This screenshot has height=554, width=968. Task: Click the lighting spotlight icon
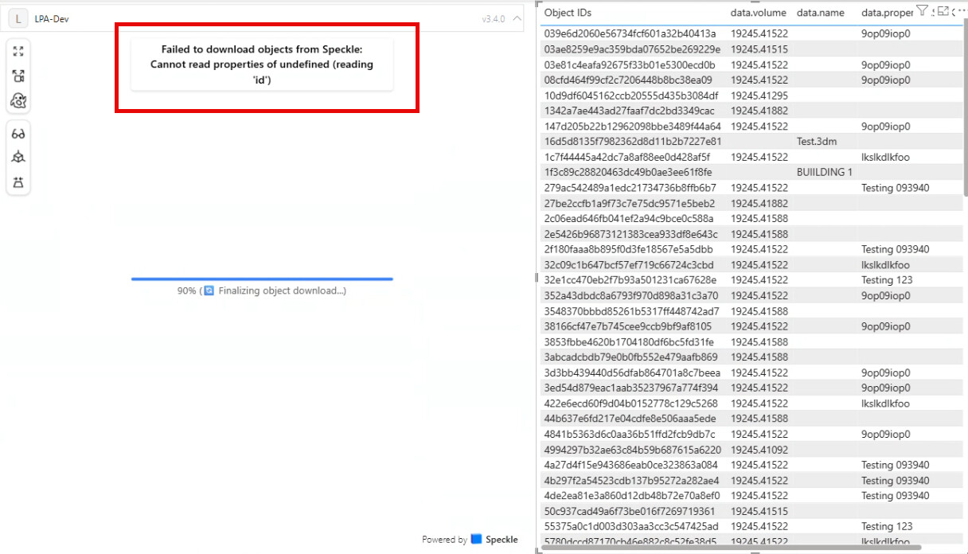pyautogui.click(x=18, y=182)
